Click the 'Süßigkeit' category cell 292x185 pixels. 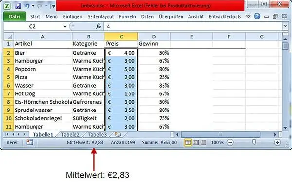[89, 118]
